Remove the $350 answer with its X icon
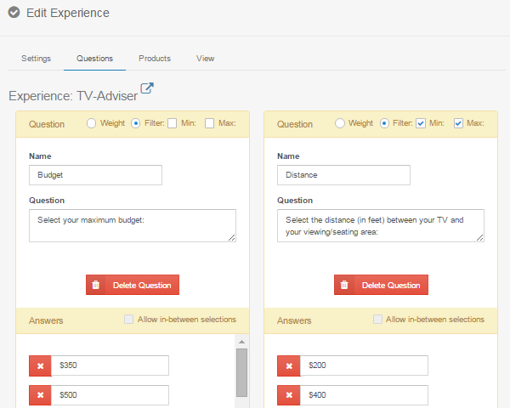This screenshot has height=408, width=510. click(x=40, y=365)
